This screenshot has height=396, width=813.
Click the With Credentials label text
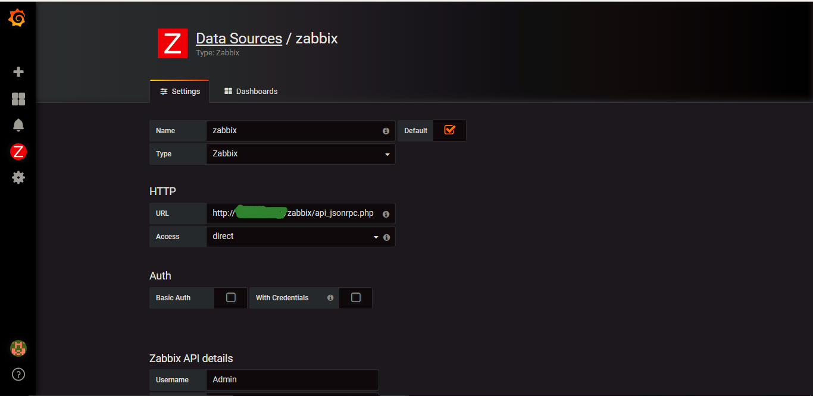coord(282,298)
